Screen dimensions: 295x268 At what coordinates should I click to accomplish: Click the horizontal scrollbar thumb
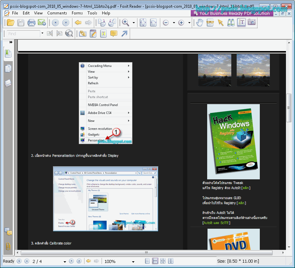point(146,253)
